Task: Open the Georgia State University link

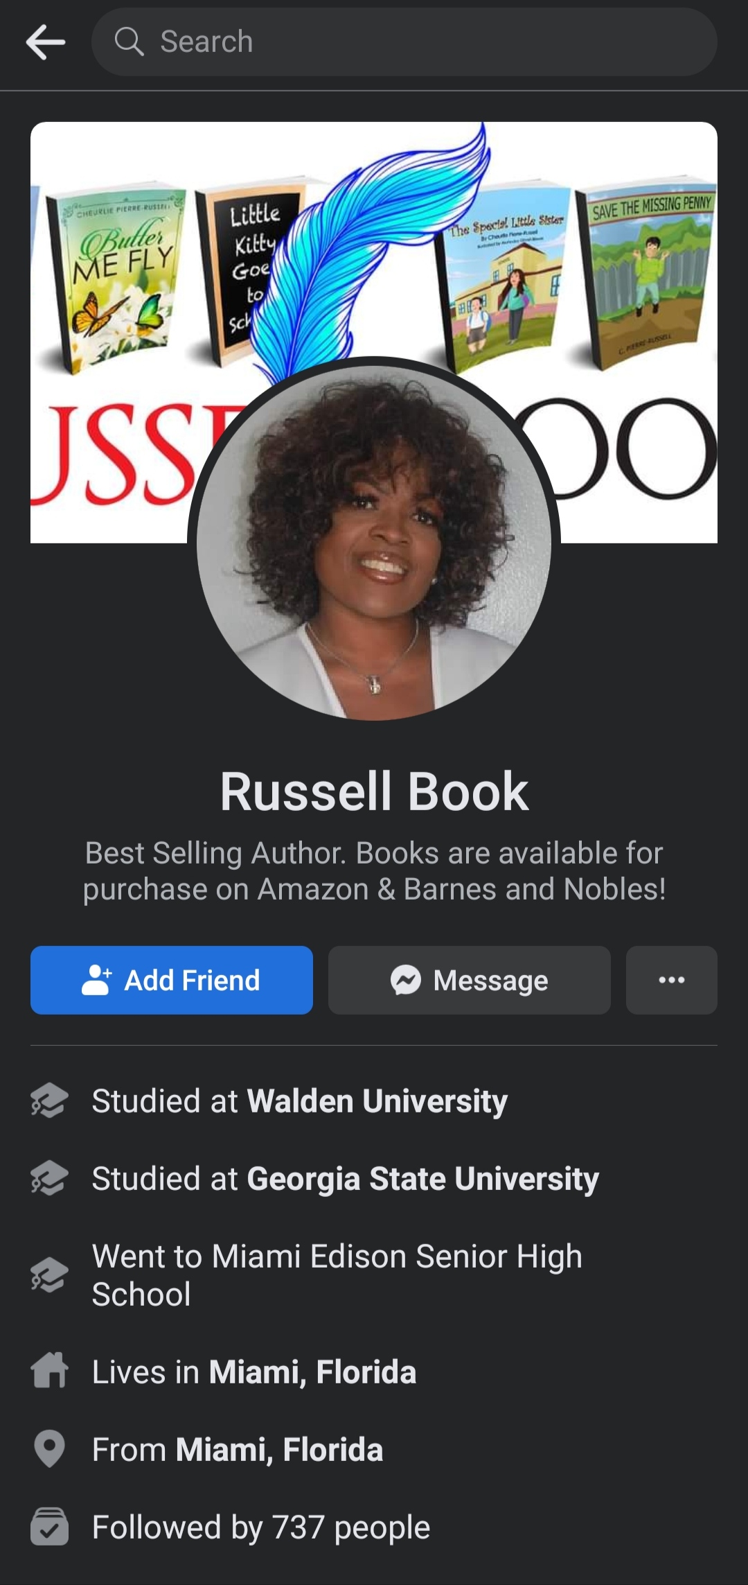Action: pos(423,1179)
